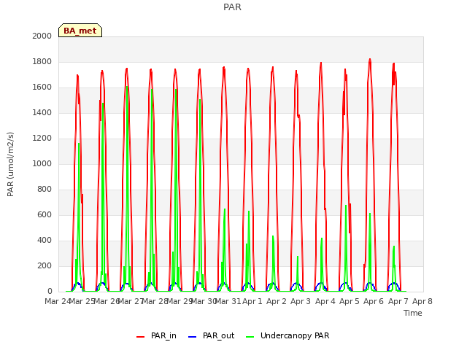Image resolution: width=467 pixels, height=350 pixels.
Task: Click the 400 y-axis tick label
Action: coord(45,240)
